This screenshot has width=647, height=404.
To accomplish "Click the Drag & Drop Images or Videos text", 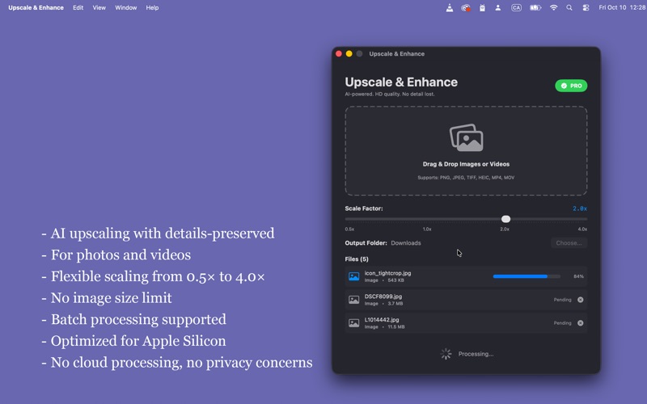I will pos(466,164).
